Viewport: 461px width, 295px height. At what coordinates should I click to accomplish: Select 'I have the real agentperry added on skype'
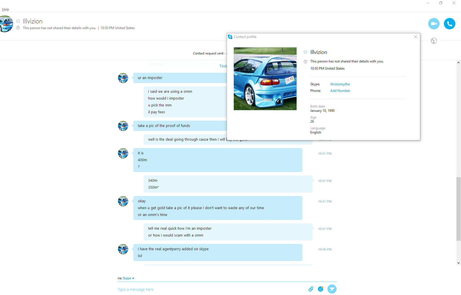[x=173, y=249]
